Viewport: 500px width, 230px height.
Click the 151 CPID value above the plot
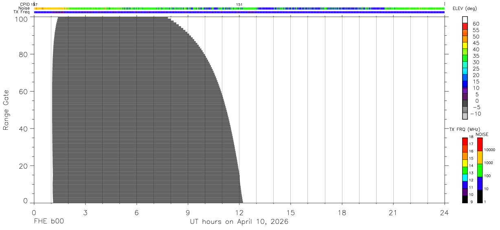239,4
